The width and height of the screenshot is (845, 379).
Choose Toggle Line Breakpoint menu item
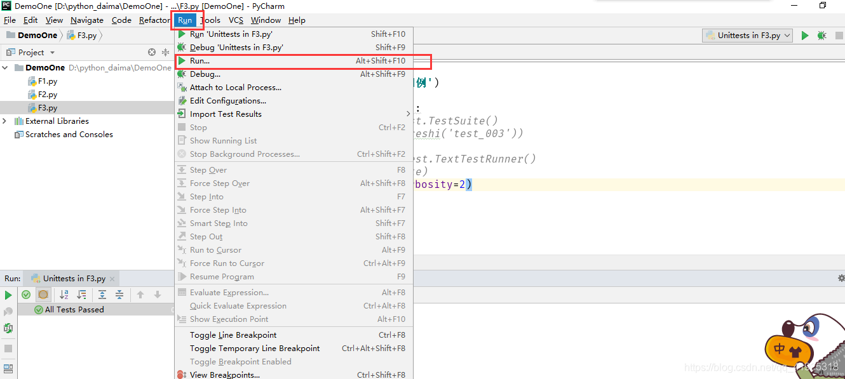point(294,335)
